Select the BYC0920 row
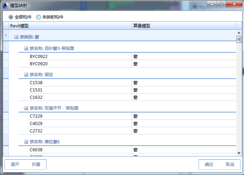 click(x=132, y=64)
